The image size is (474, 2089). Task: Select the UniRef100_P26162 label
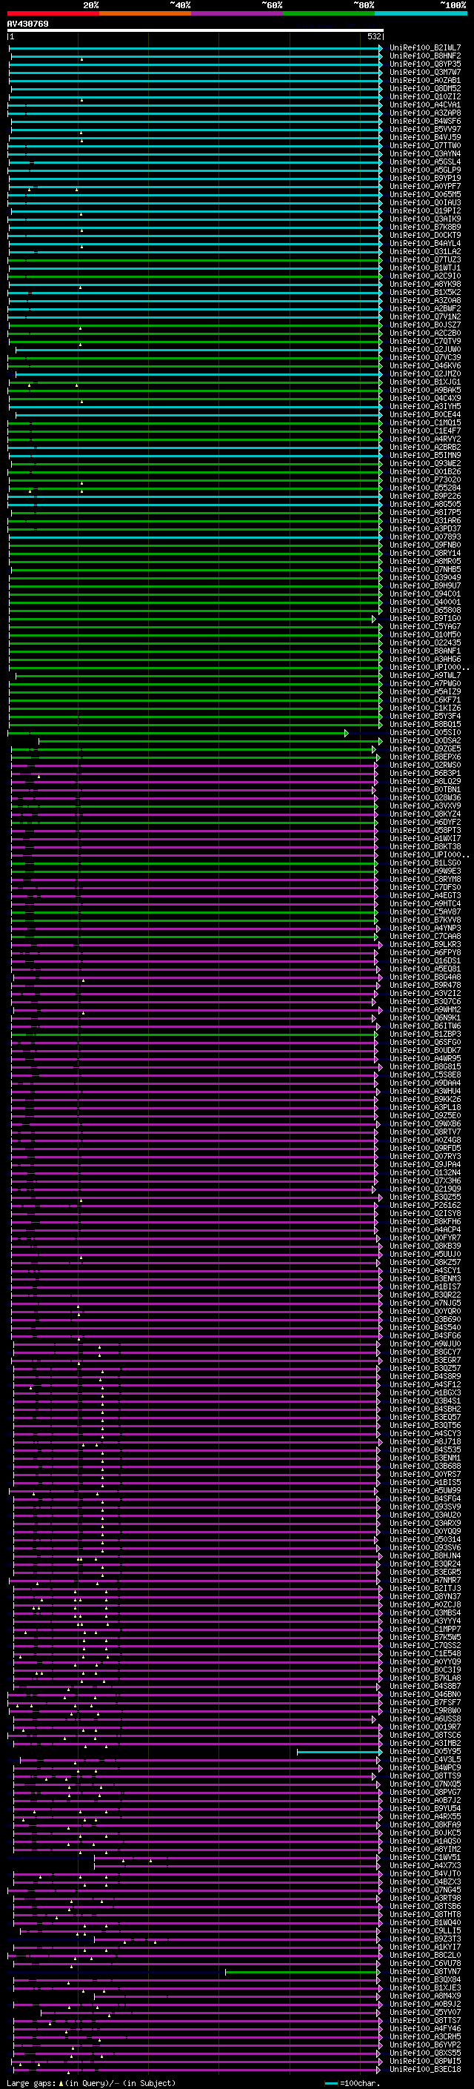425,1205
